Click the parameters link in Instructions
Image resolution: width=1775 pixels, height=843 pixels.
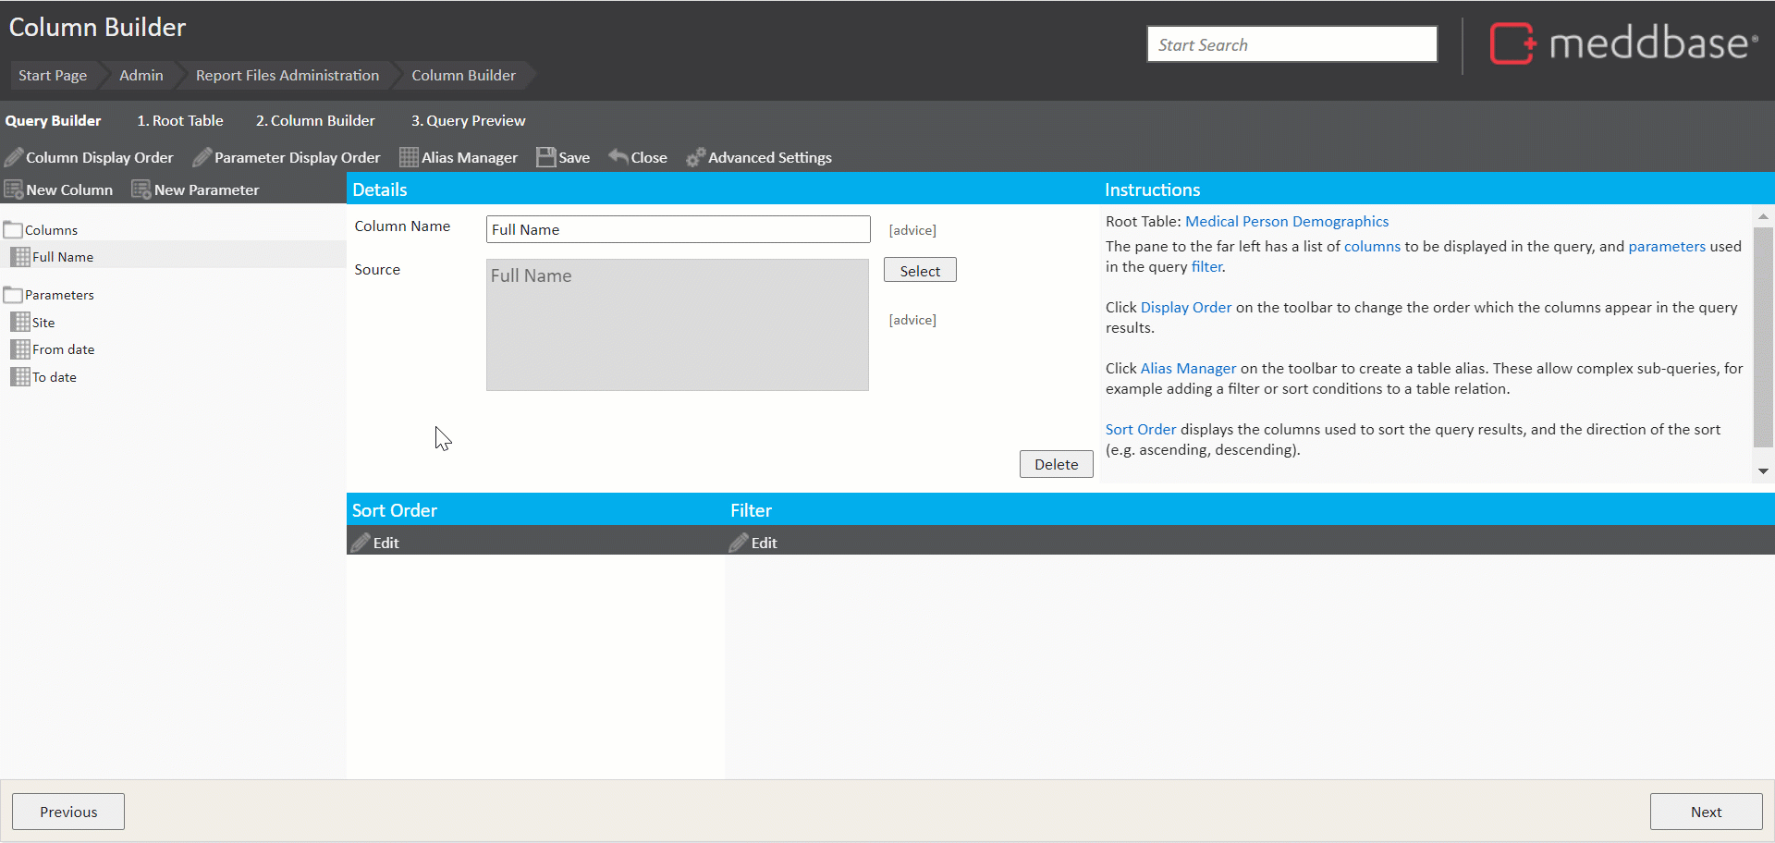pos(1667,247)
